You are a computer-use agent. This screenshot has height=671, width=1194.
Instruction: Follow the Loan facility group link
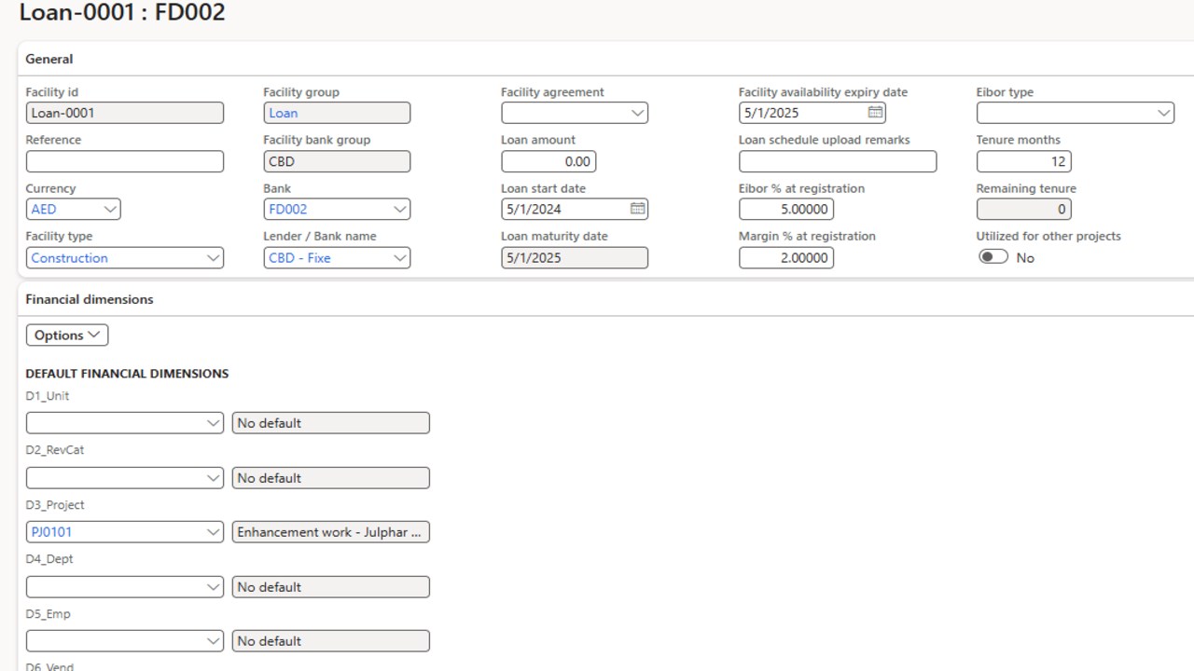click(x=284, y=113)
